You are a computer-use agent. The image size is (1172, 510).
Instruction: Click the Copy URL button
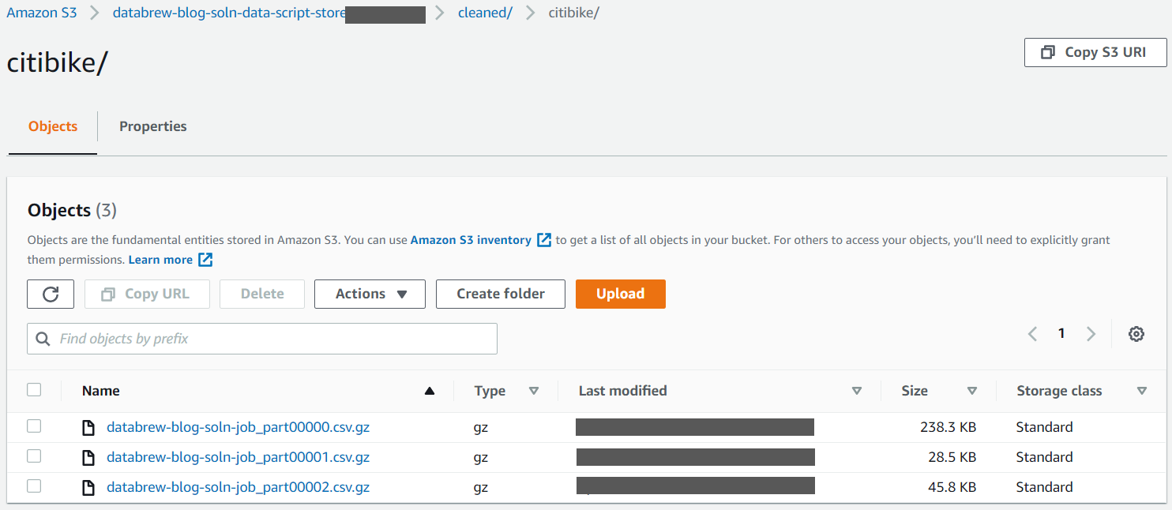(147, 294)
